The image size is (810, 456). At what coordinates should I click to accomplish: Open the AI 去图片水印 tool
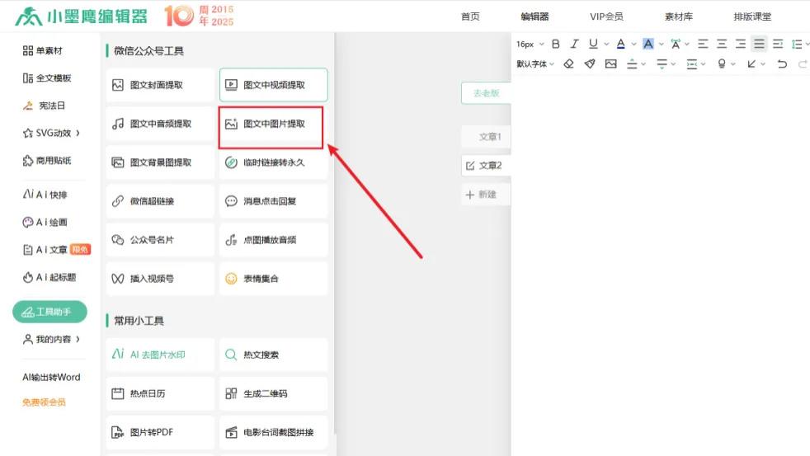point(160,355)
